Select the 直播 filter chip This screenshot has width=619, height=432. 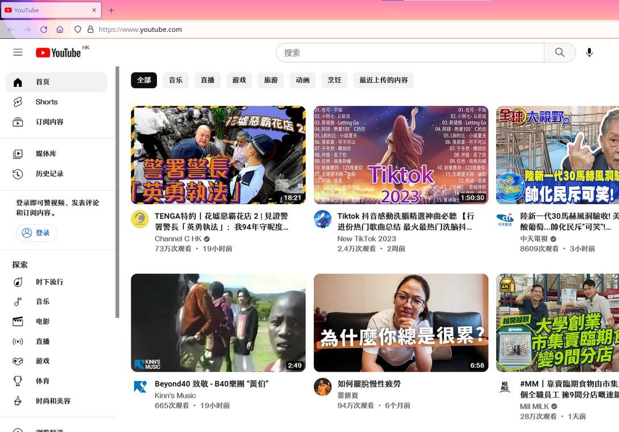pos(207,80)
